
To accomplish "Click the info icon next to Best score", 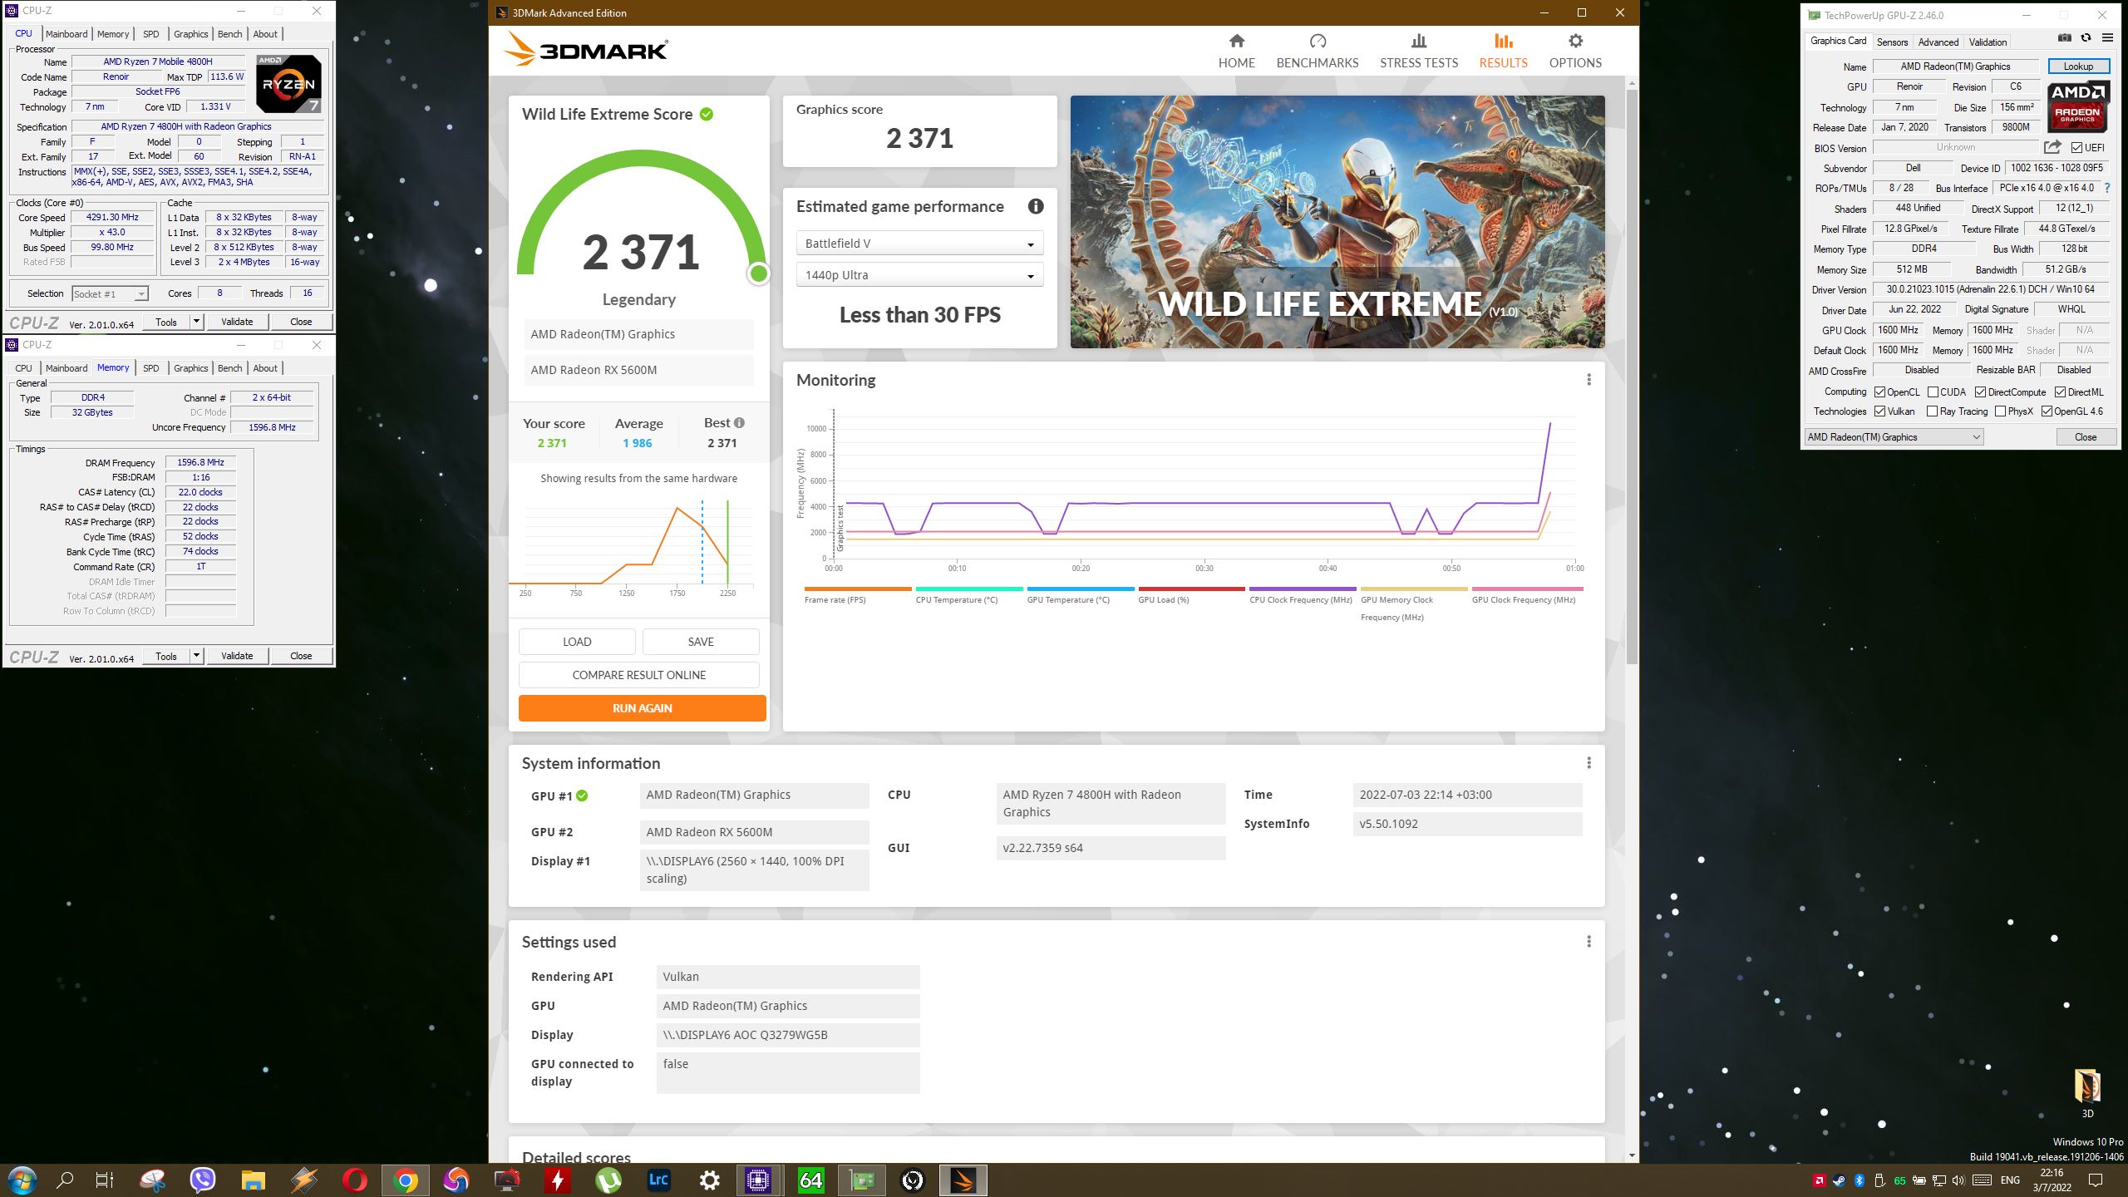I will tap(739, 422).
